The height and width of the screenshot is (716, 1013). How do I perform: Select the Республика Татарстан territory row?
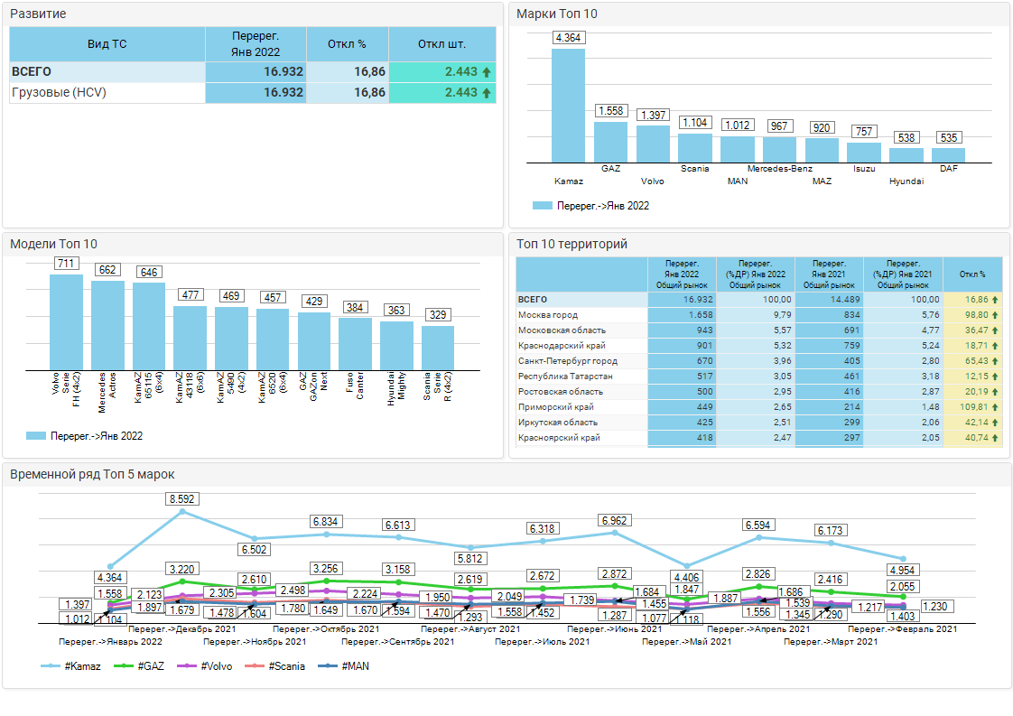tap(567, 377)
